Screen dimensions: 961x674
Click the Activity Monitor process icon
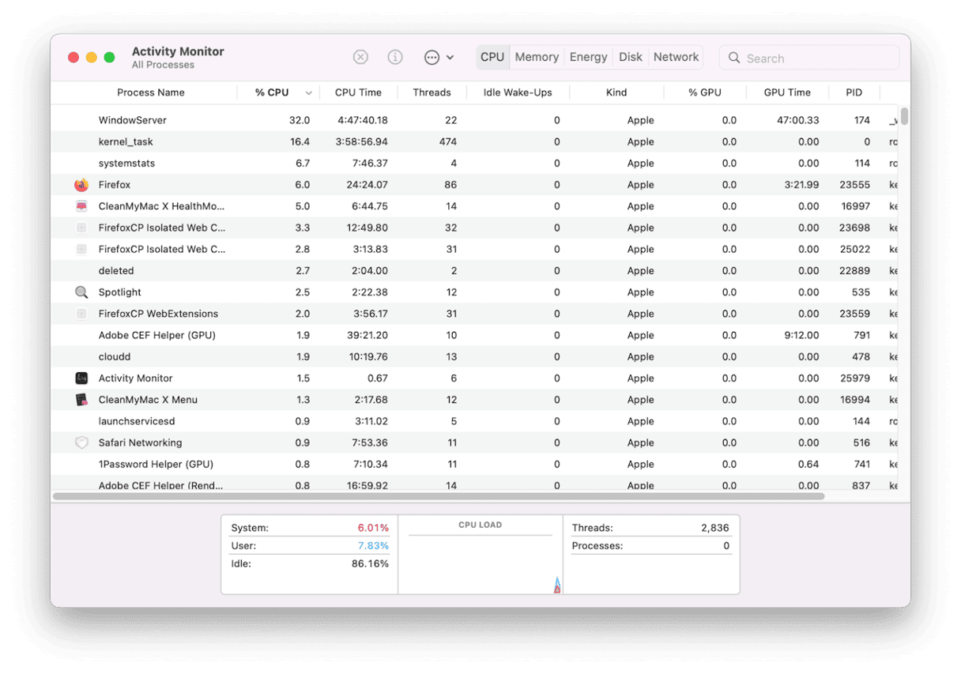(x=81, y=378)
